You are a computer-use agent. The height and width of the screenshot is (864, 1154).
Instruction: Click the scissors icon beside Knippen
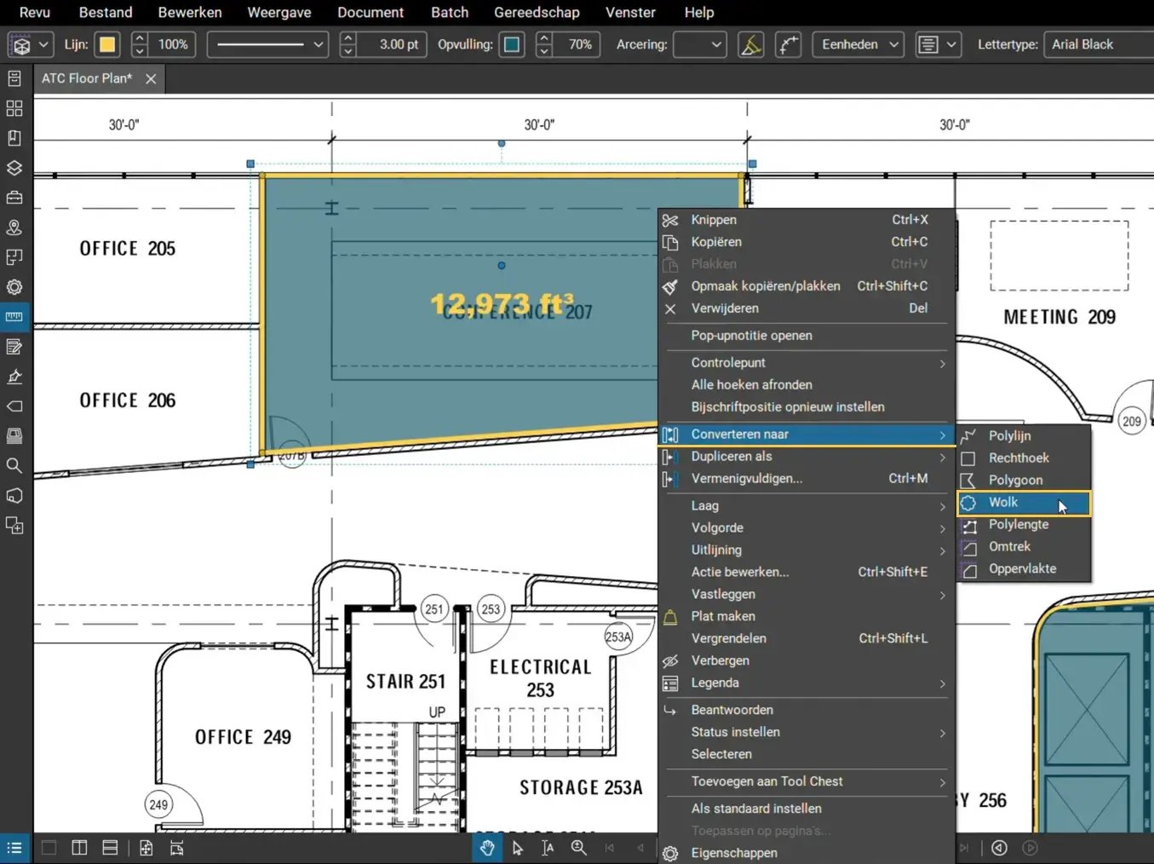[x=670, y=220]
